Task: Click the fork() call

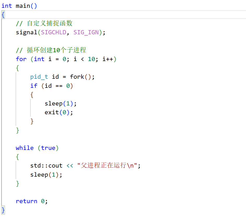Action: pos(80,77)
